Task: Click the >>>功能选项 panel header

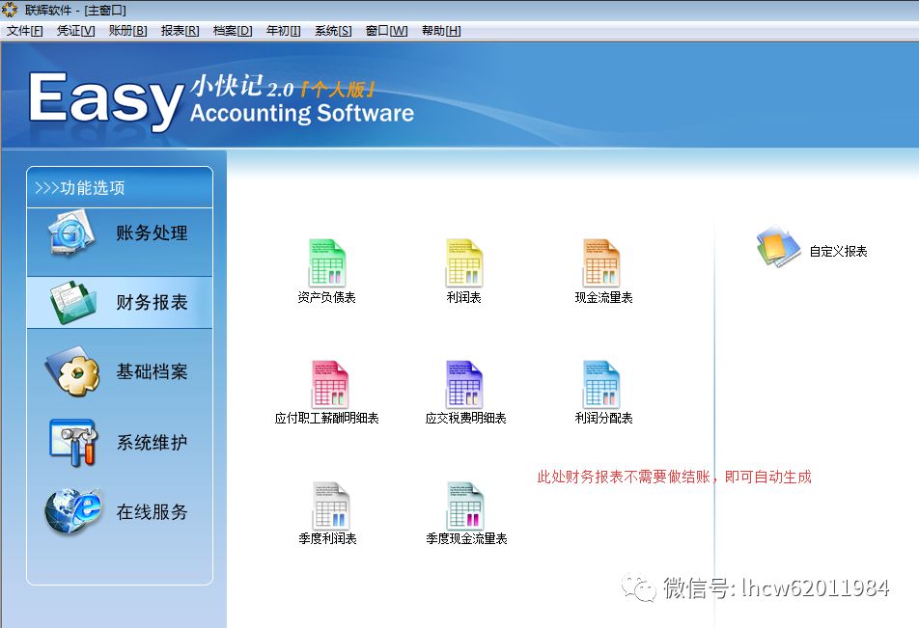Action: (120, 187)
